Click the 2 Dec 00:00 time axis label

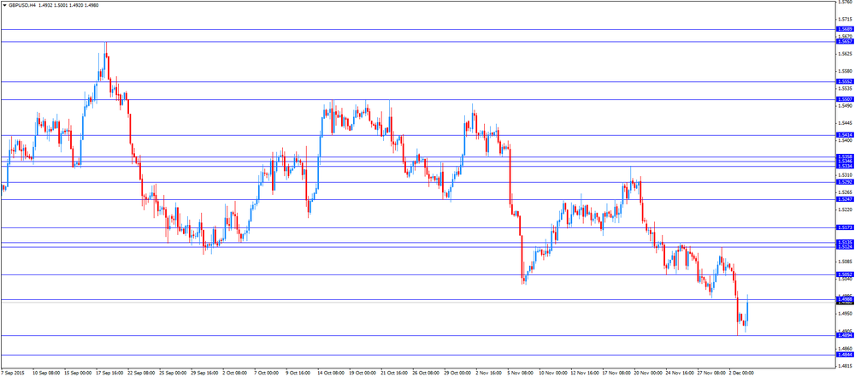743,374
